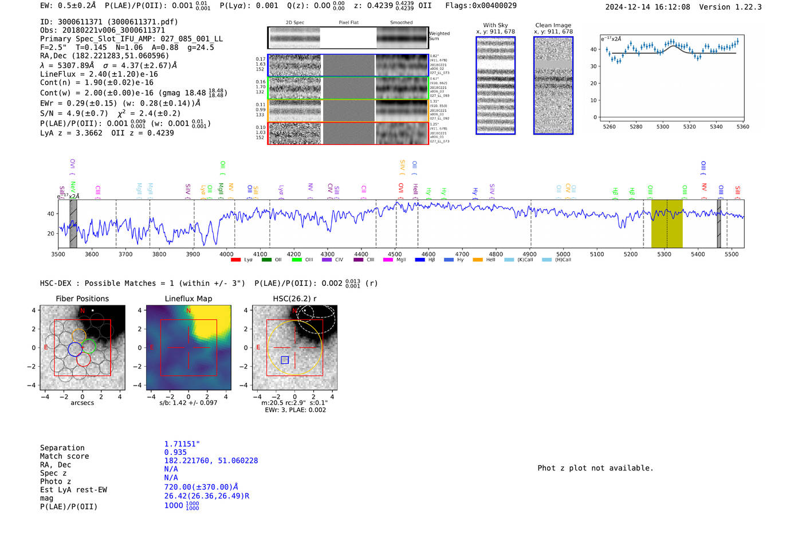Open the Lineflux Map image
Viewport: 802px width, 546px height.
[188, 348]
